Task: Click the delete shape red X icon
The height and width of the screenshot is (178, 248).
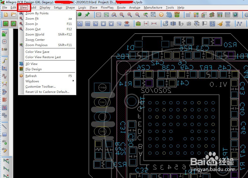Action: (x=127, y=24)
